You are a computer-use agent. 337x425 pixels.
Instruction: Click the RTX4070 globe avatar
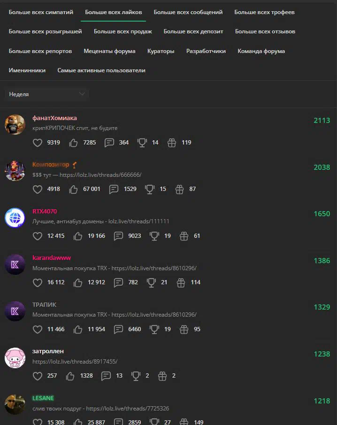pos(15,218)
